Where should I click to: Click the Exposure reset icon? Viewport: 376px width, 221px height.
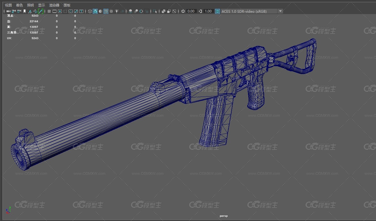pos(183,11)
